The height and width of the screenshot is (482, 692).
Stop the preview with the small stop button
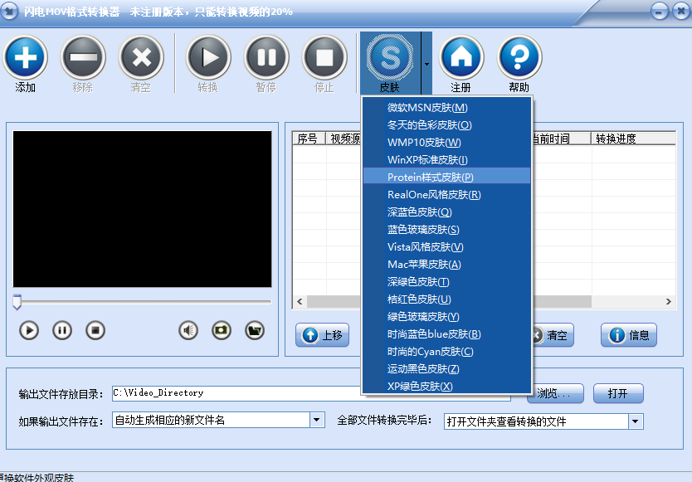(x=95, y=331)
